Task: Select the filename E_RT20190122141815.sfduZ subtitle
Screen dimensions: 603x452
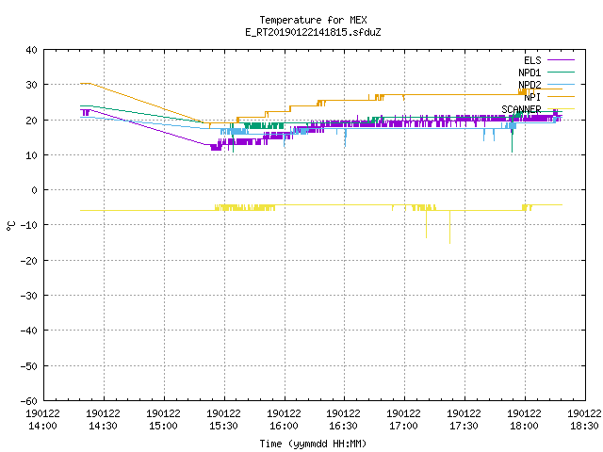Action: pyautogui.click(x=313, y=32)
